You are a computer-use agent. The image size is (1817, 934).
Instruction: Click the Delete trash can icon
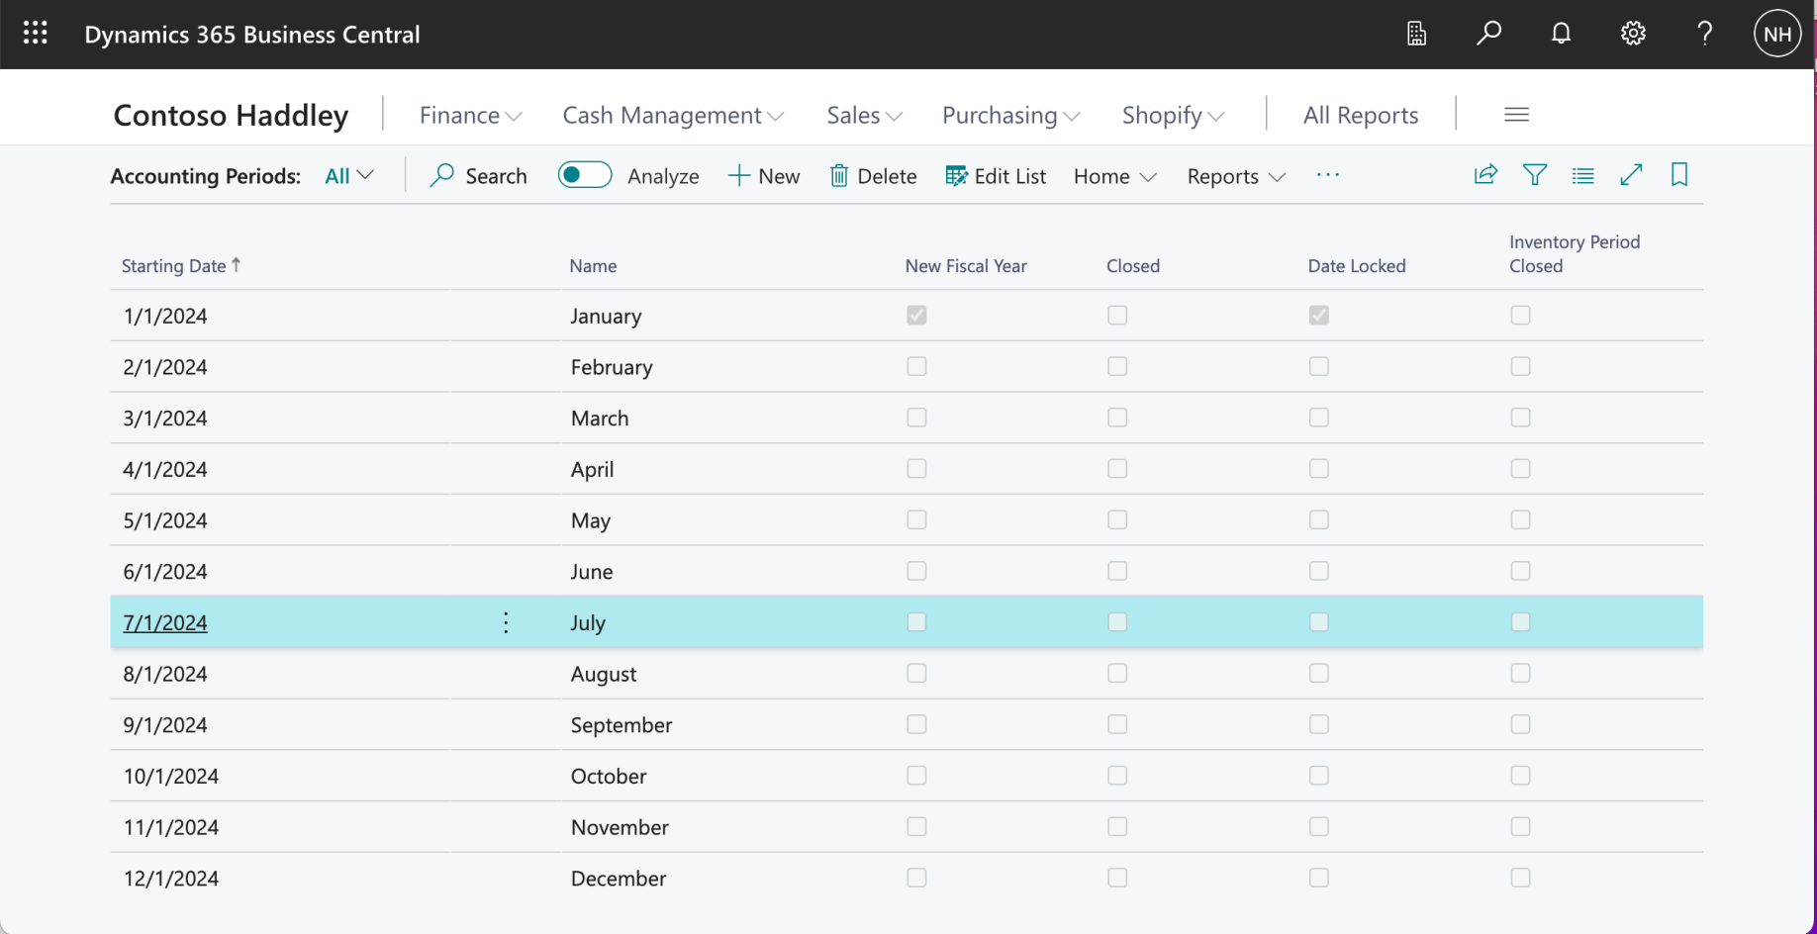[839, 176]
